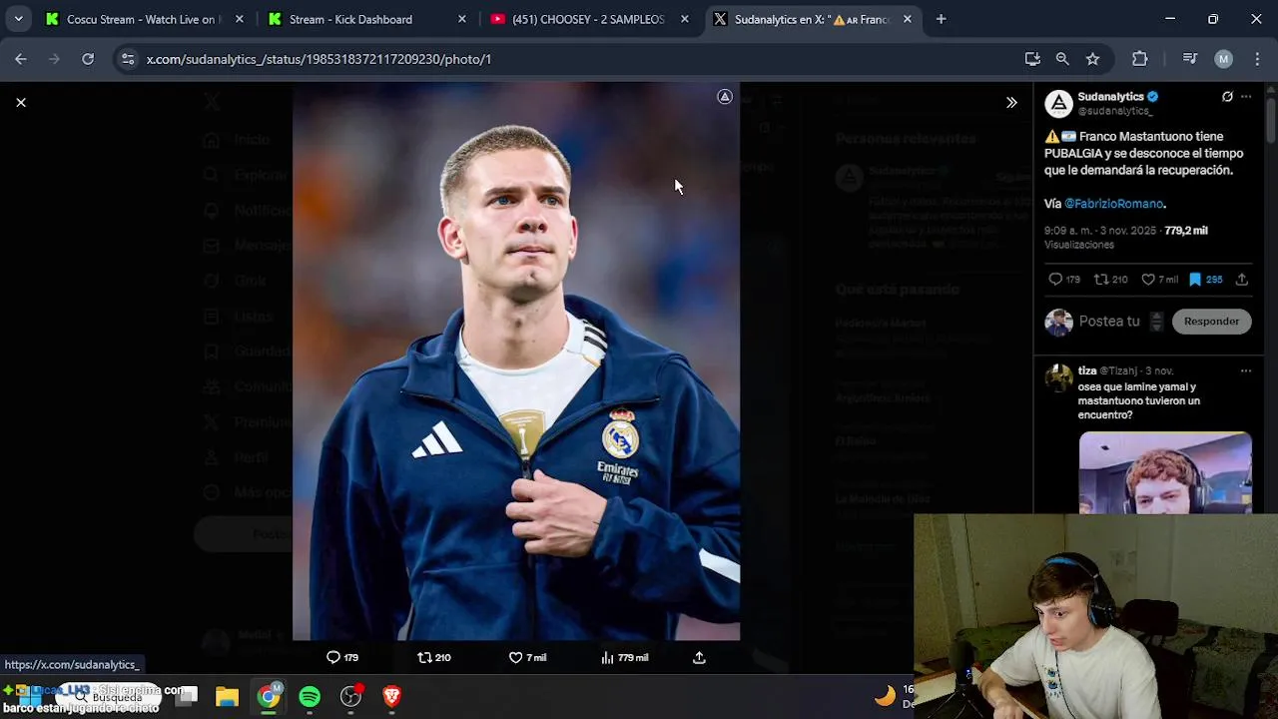The height and width of the screenshot is (719, 1278).
Task: Close the Sudanalytics X tab
Action: point(907,19)
